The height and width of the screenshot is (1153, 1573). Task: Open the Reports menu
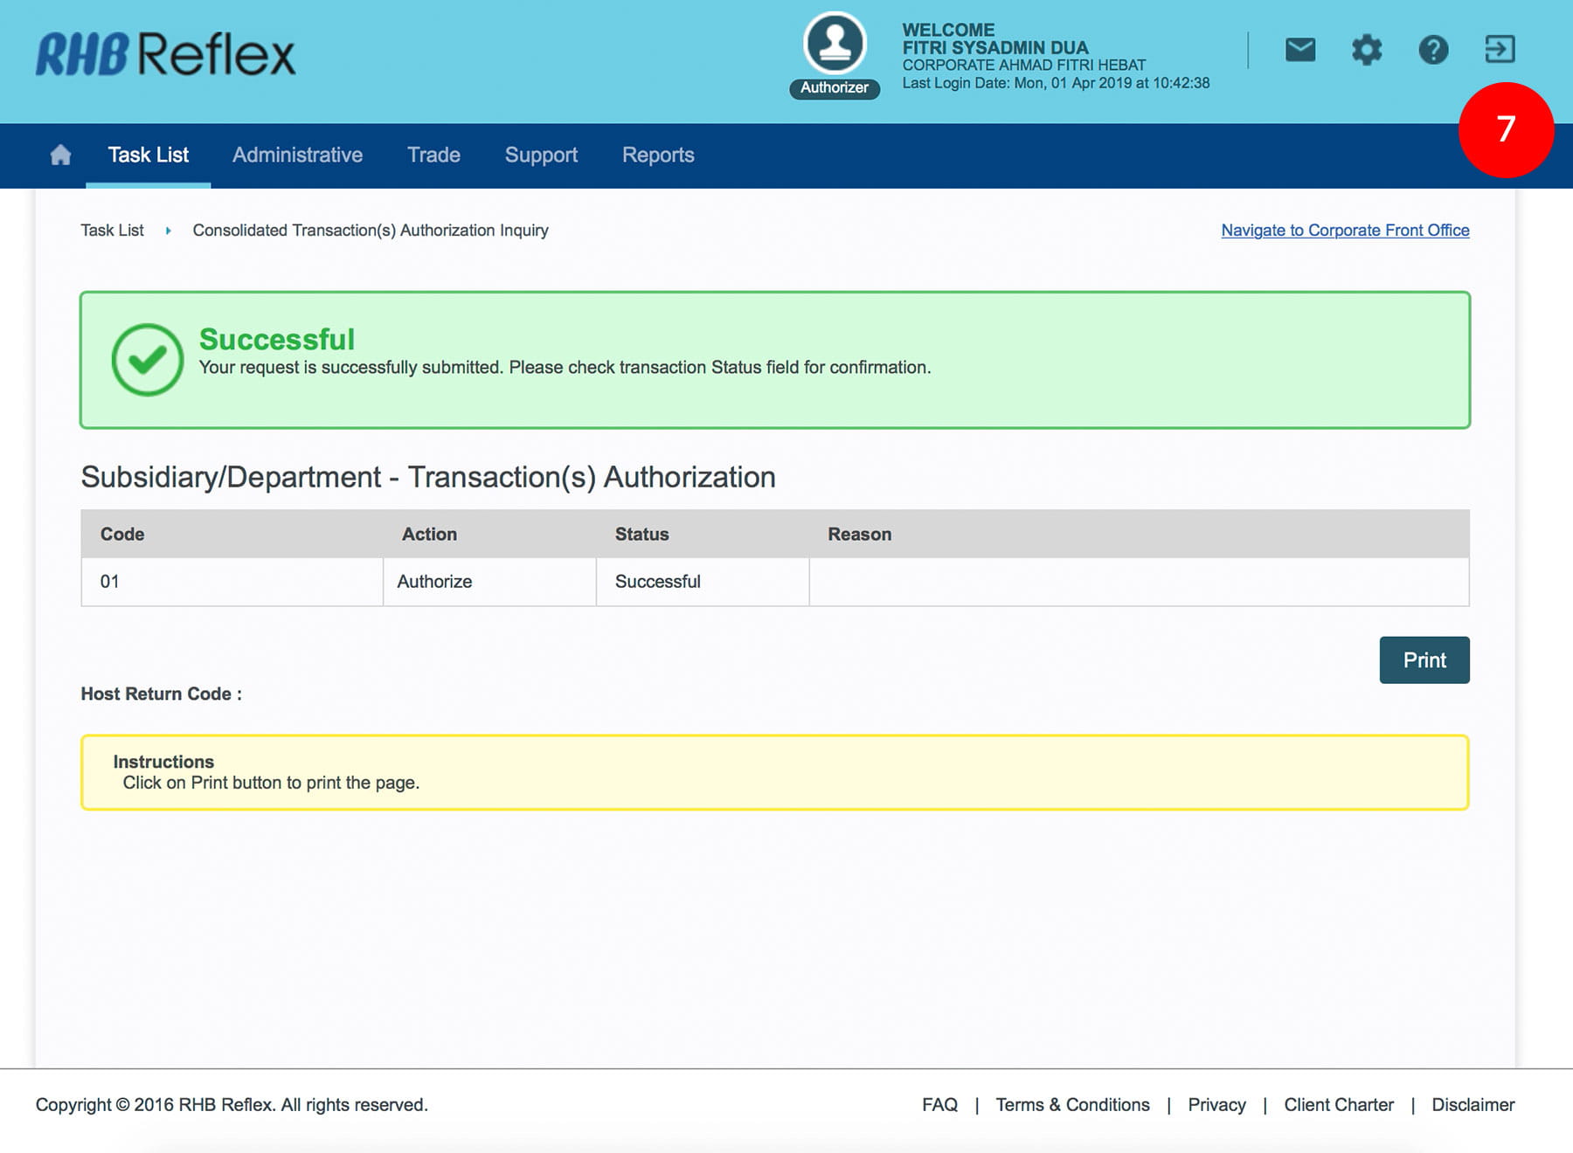pyautogui.click(x=658, y=155)
